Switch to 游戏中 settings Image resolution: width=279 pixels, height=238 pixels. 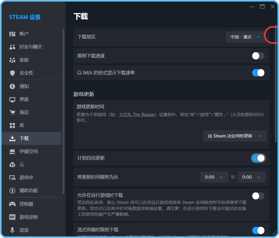pos(31,178)
